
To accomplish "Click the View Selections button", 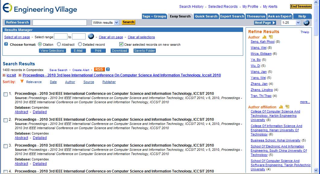I will [52, 51].
